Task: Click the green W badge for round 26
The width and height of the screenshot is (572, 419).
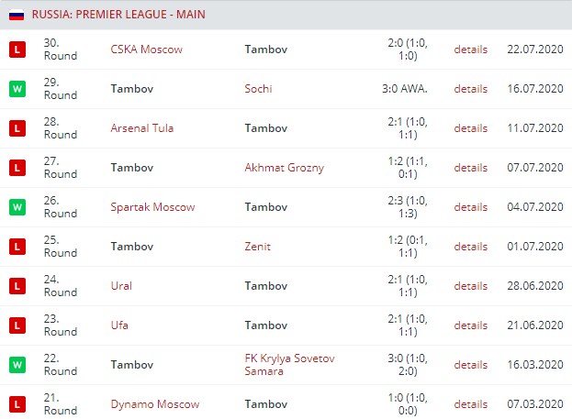Action: click(x=16, y=207)
